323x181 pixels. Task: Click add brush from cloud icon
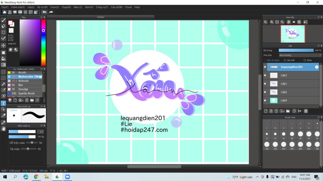click(x=10, y=100)
